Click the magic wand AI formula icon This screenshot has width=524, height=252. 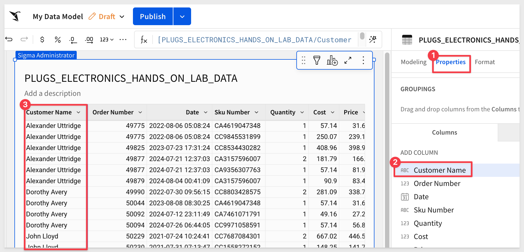pos(373,40)
